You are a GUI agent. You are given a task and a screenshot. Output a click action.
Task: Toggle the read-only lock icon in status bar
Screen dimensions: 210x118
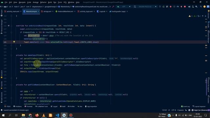186,110
